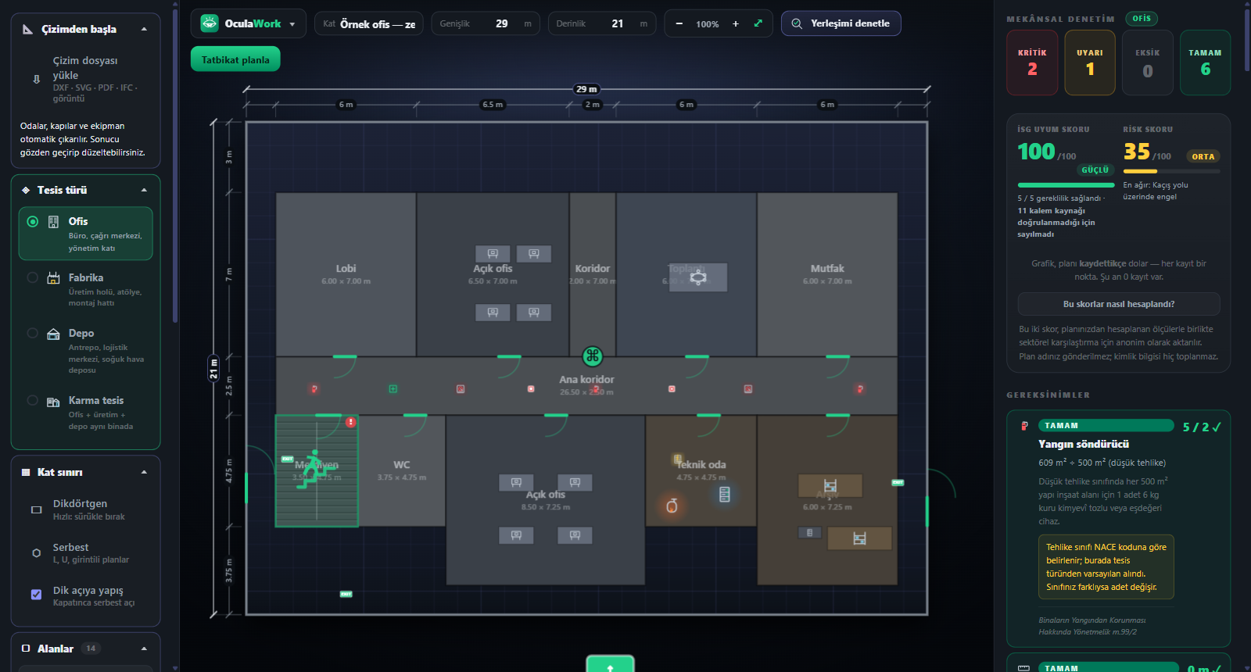Click the upload arrow icon for drawing file
Image resolution: width=1251 pixels, height=672 pixels.
tap(36, 79)
